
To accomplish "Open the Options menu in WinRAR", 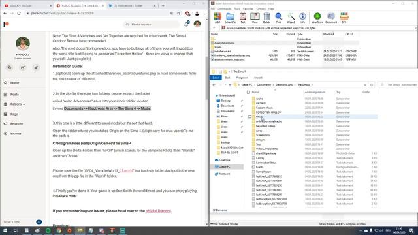I will coord(261,8).
